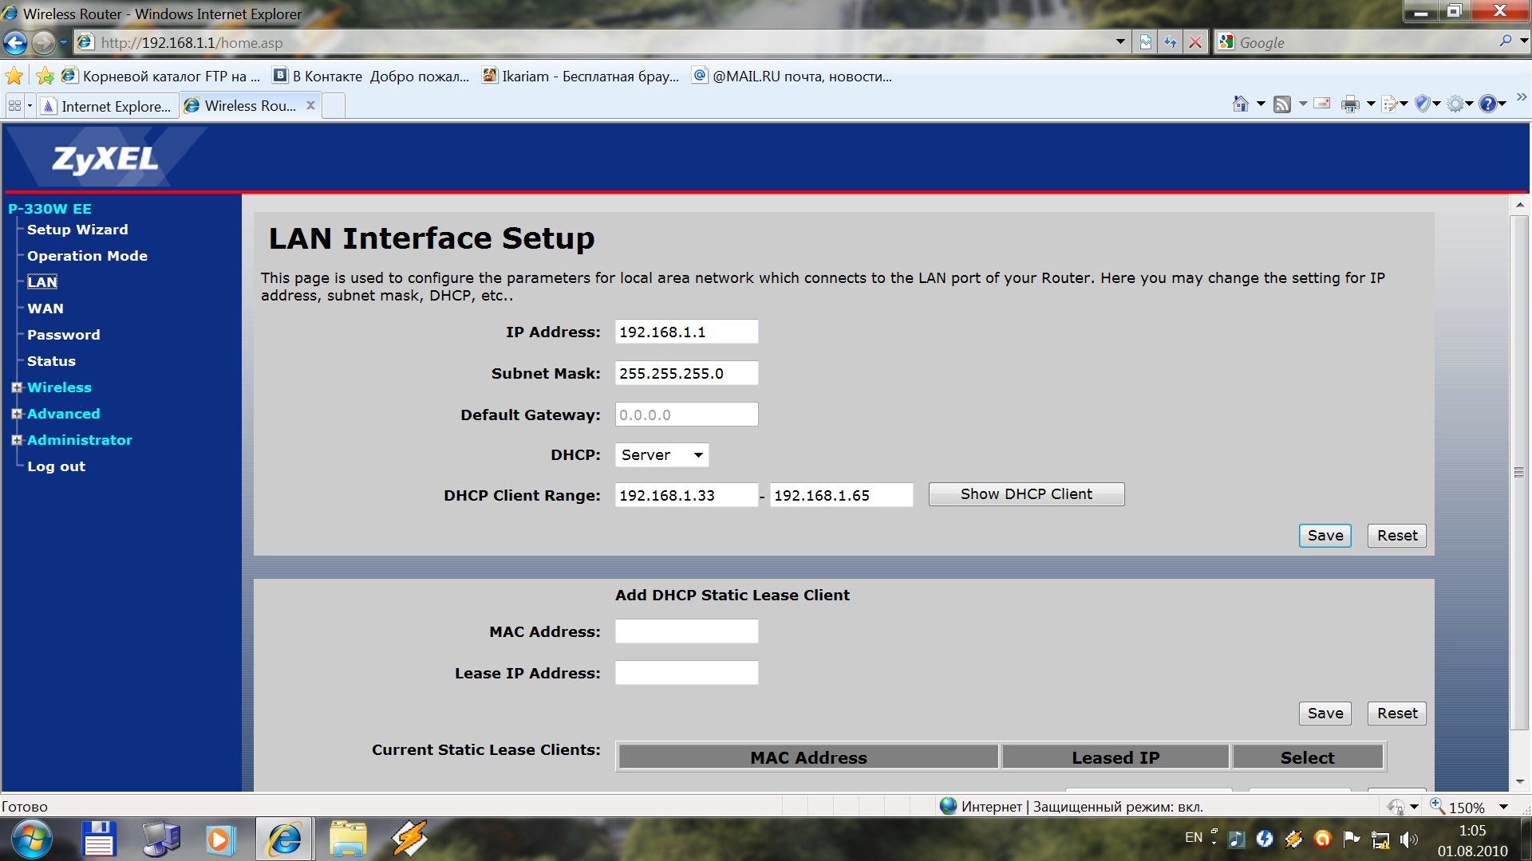Viewport: 1532px width, 861px height.
Task: Click the Home page icon
Action: (x=1240, y=104)
